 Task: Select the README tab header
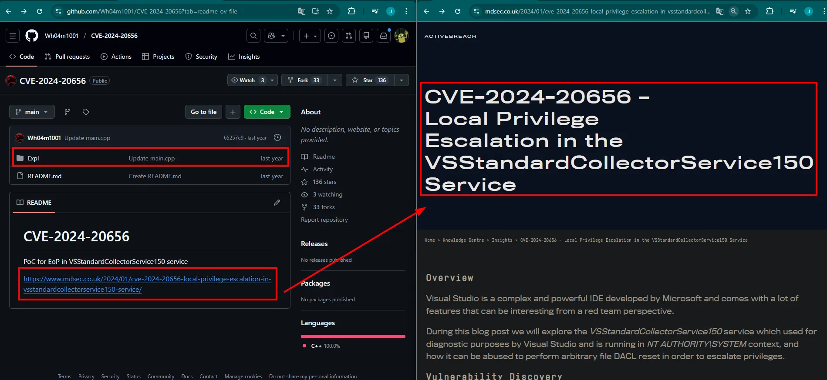click(34, 203)
